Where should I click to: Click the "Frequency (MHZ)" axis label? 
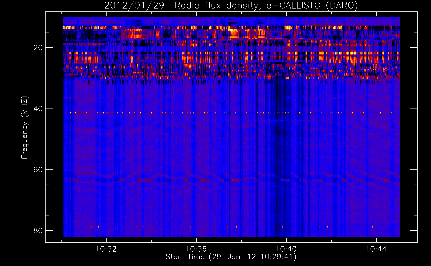[x=25, y=128]
